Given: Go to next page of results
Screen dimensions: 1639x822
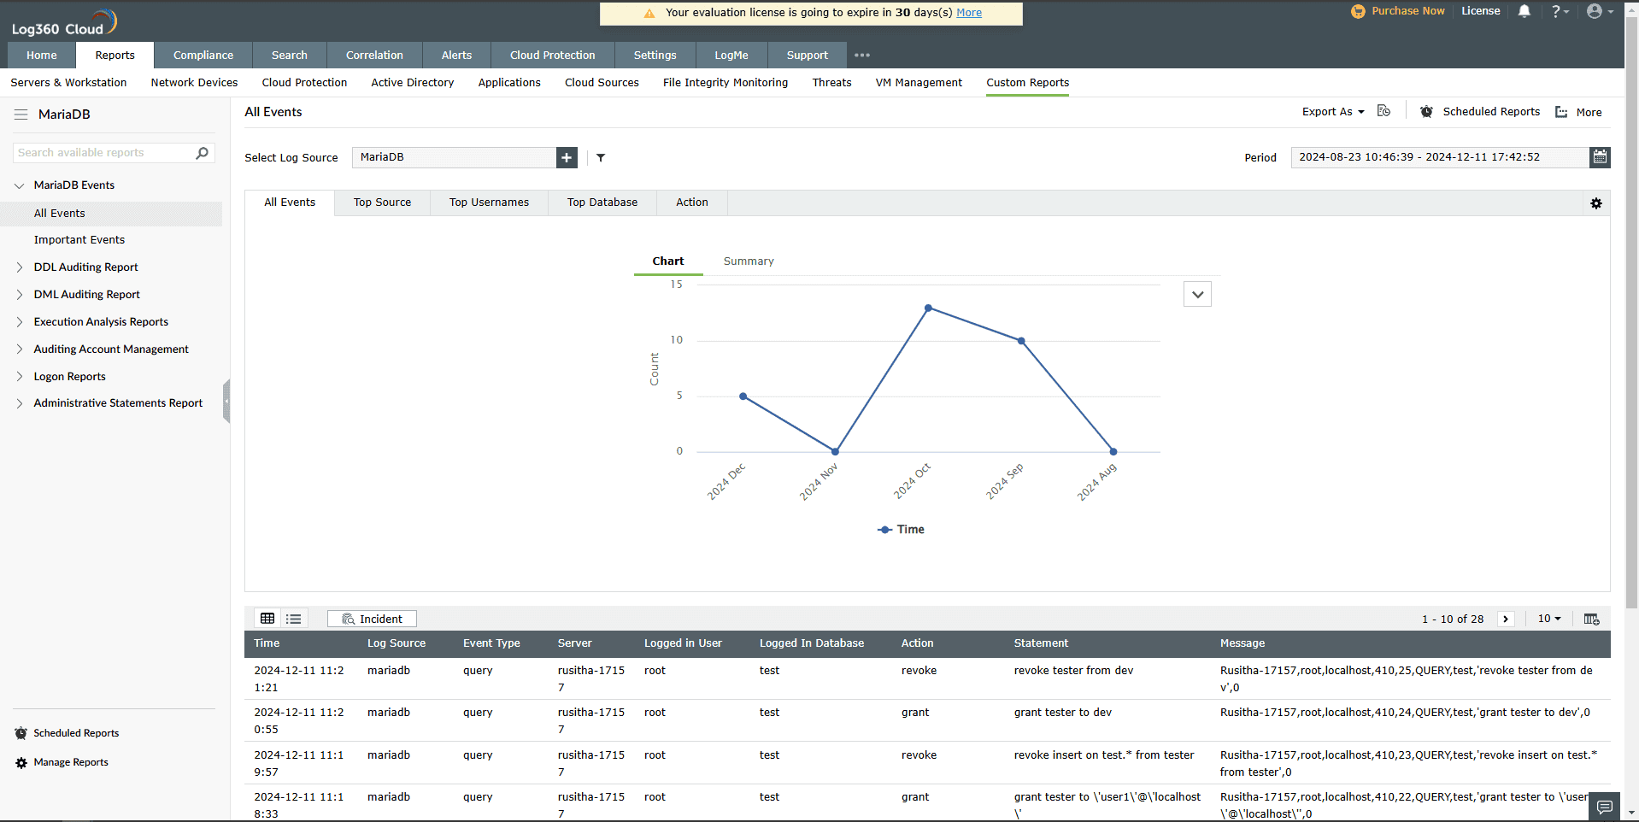Looking at the screenshot, I should [x=1506, y=619].
